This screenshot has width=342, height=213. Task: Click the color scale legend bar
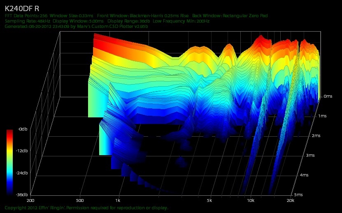pos(9,162)
